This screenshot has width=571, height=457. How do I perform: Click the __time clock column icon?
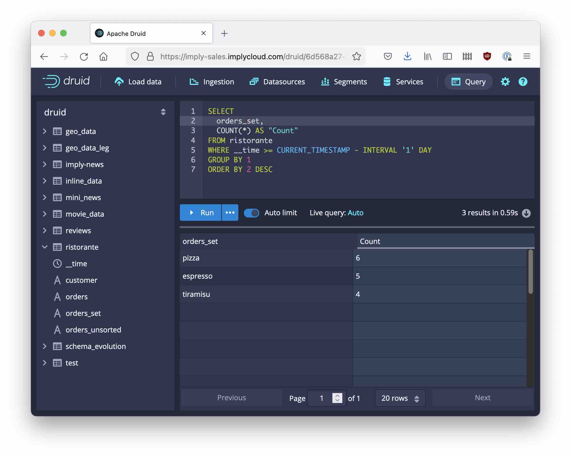tap(57, 264)
